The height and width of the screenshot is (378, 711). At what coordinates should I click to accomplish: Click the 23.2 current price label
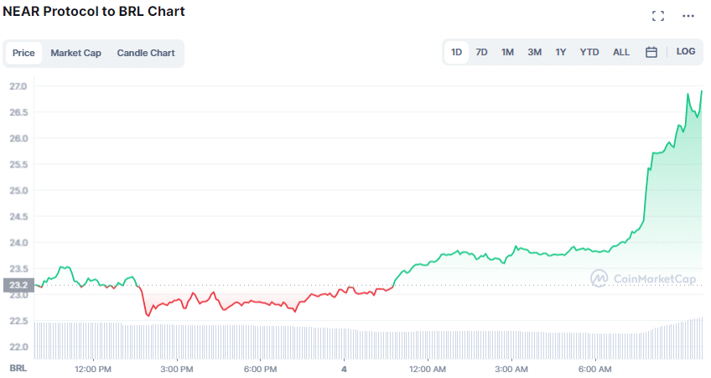point(18,285)
